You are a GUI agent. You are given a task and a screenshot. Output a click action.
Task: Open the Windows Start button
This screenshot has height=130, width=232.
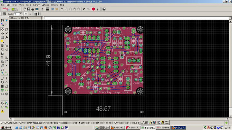click(6, 127)
